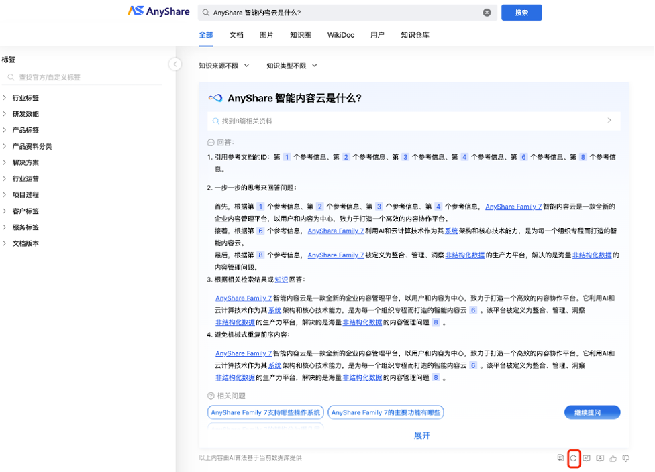Switch to the 文档 tab

click(236, 35)
